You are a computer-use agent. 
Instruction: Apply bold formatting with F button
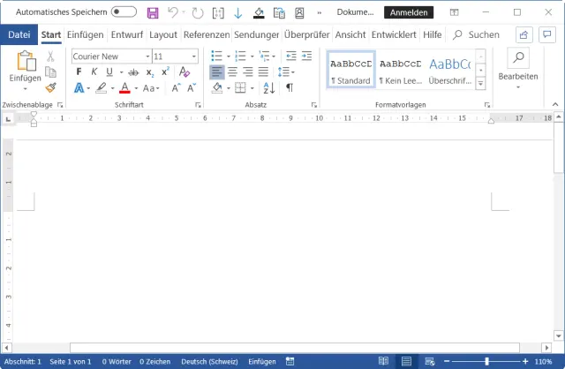pyautogui.click(x=78, y=72)
